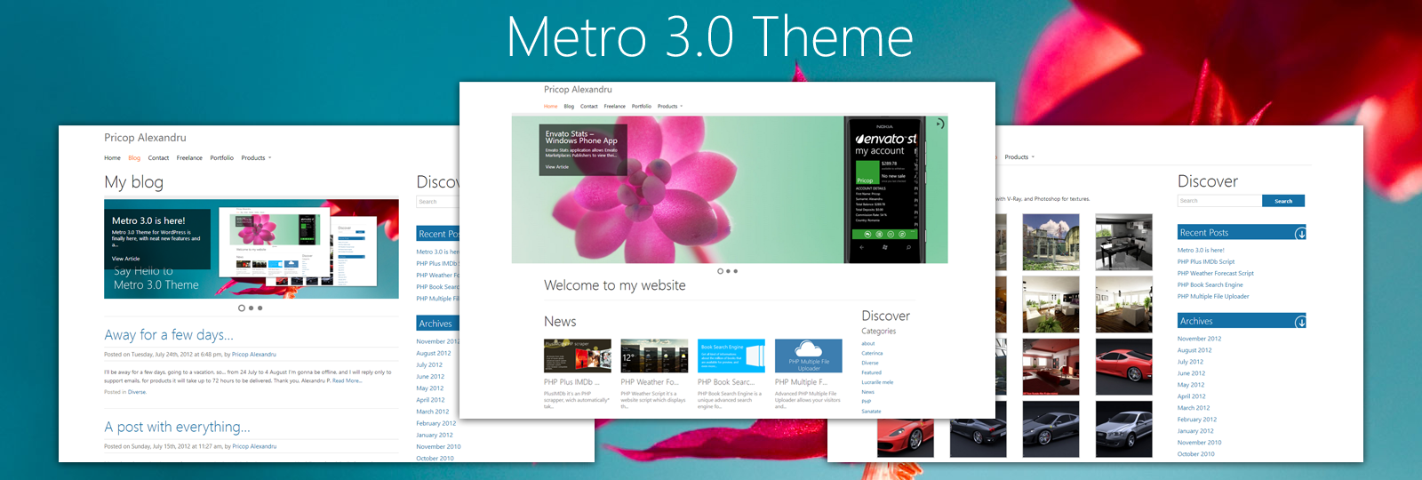Image resolution: width=1422 pixels, height=480 pixels.
Task: Click the Search input field on right page
Action: [x=1218, y=201]
